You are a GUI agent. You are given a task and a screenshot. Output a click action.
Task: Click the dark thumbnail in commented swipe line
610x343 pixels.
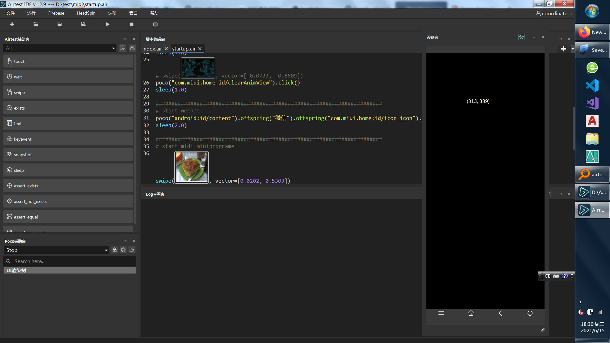pos(198,68)
